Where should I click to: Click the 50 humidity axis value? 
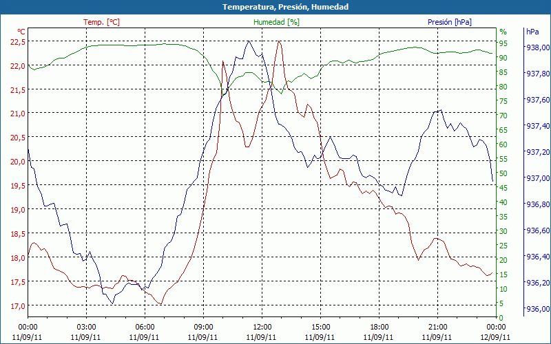tap(503, 173)
